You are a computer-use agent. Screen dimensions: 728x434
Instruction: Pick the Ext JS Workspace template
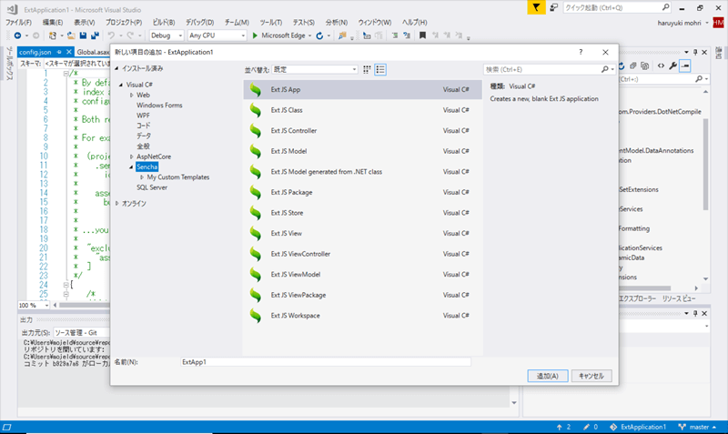[x=362, y=315]
